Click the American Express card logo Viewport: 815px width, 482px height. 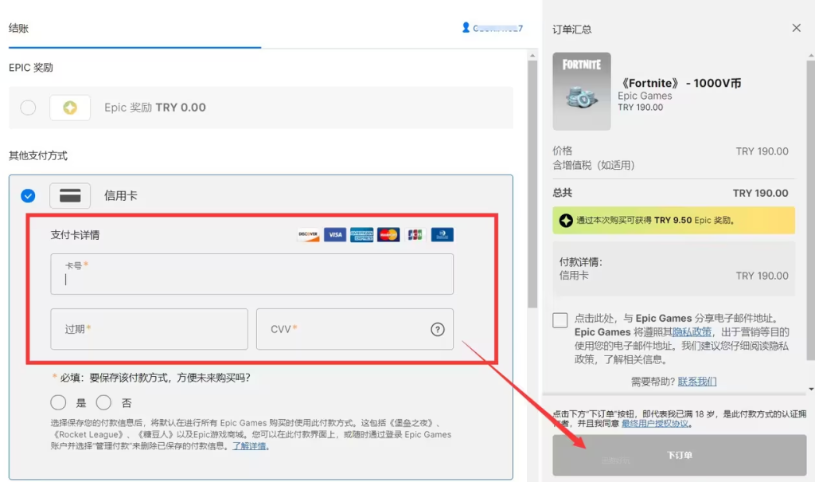362,235
